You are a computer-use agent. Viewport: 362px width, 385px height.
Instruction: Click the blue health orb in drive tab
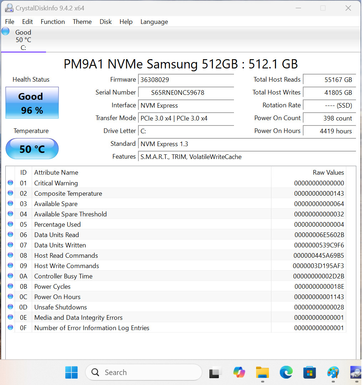[5, 31]
